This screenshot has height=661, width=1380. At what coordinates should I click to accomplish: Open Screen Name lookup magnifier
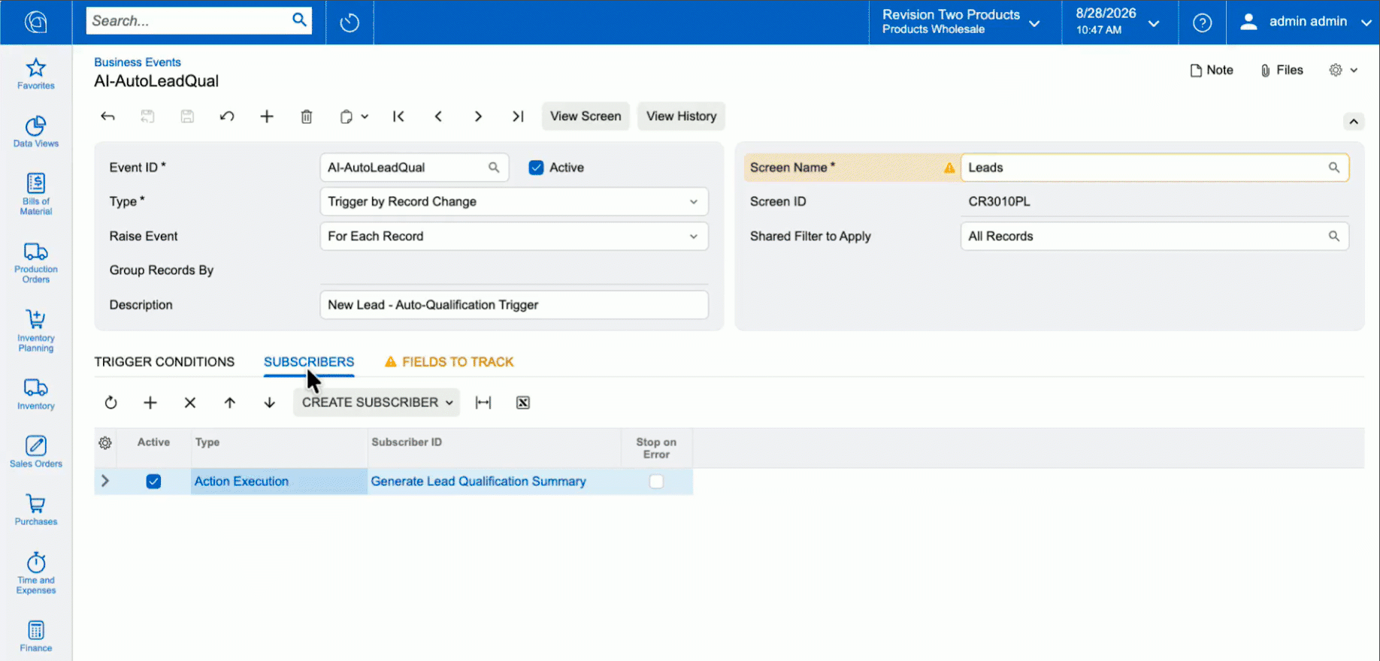[x=1333, y=168]
